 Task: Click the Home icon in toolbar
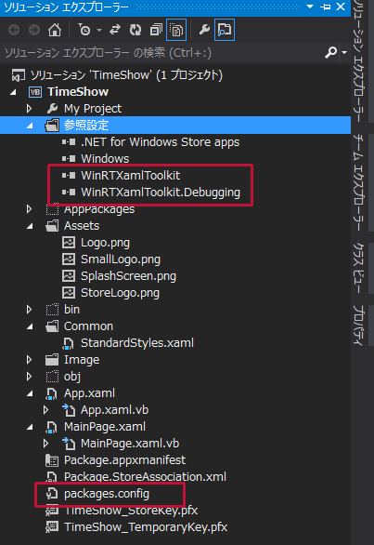55,30
